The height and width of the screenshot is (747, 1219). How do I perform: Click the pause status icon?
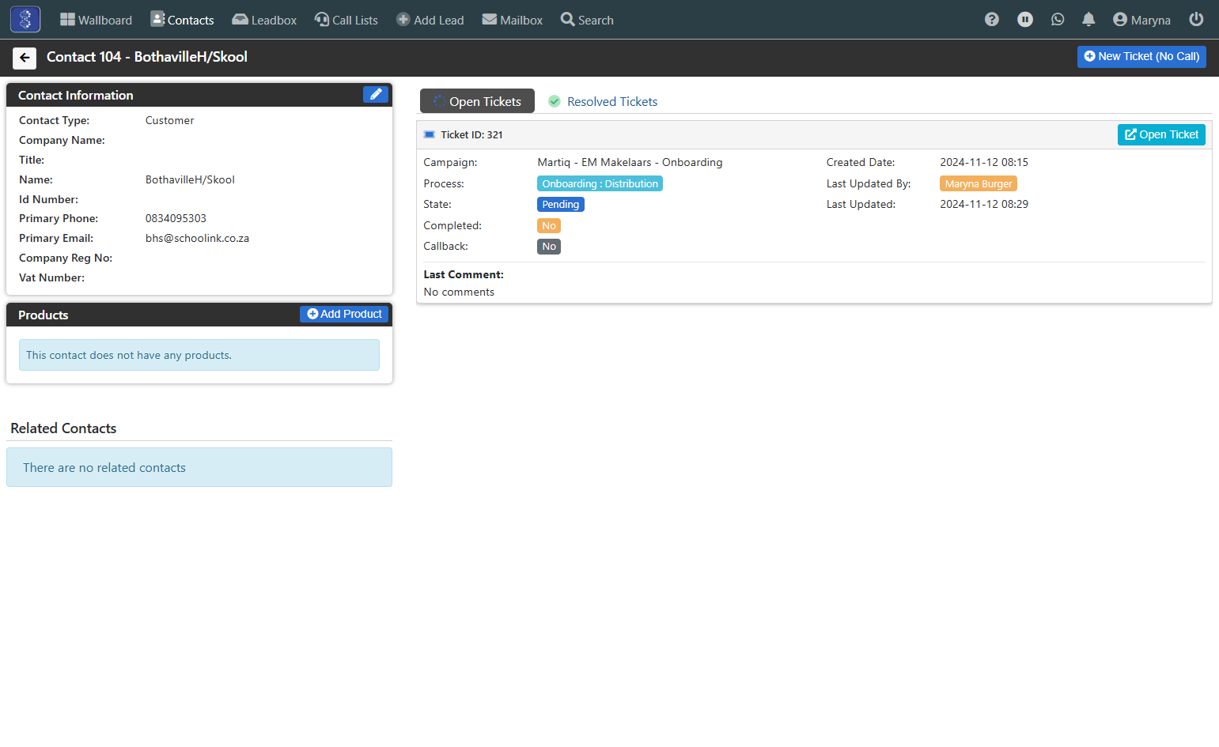click(1025, 20)
